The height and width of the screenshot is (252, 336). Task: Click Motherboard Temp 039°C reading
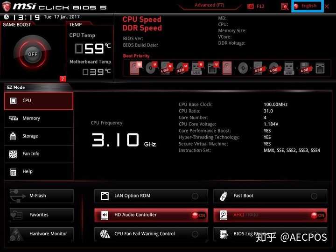click(x=97, y=72)
